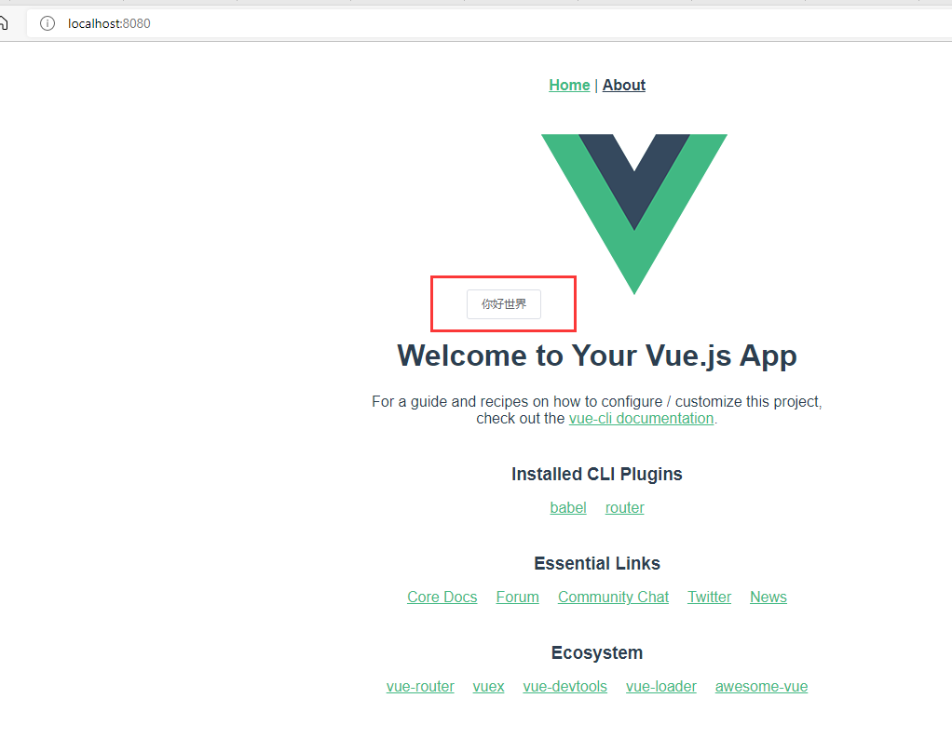This screenshot has width=952, height=752.
Task: Open the Community Chat link
Action: (613, 597)
